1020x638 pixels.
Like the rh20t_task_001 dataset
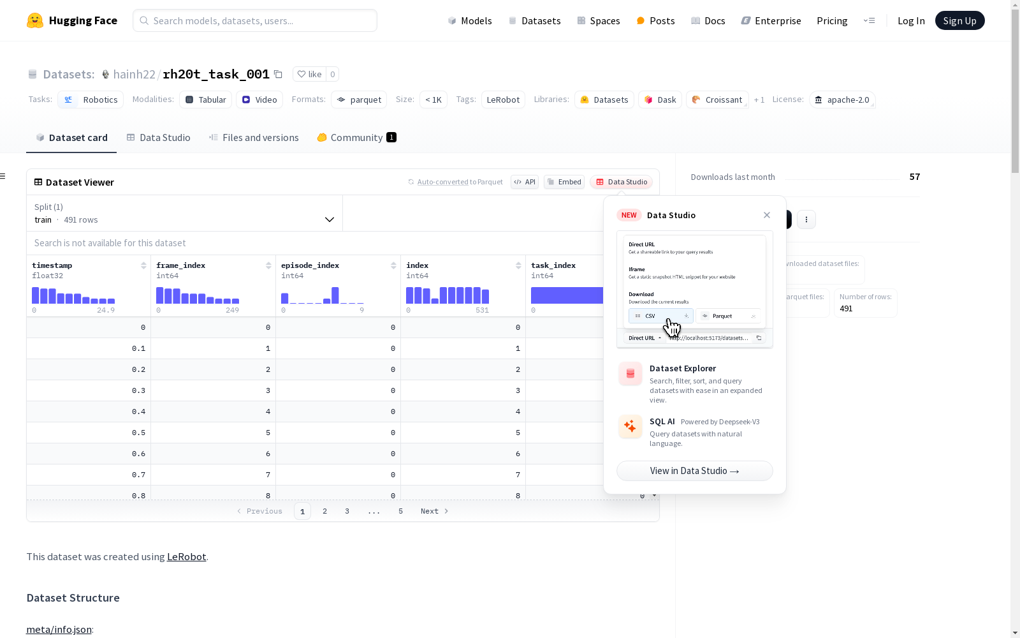310,74
